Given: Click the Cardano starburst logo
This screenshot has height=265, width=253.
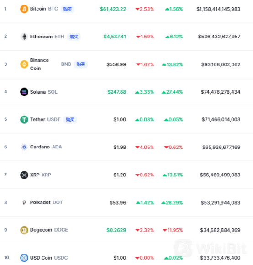Looking at the screenshot, I should tap(24, 147).
